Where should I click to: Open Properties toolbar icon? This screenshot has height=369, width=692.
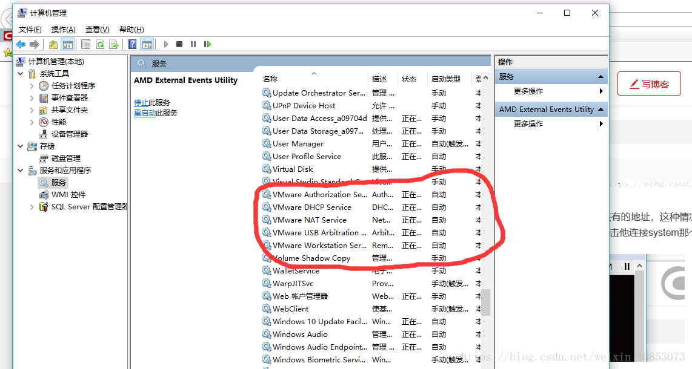pyautogui.click(x=86, y=44)
